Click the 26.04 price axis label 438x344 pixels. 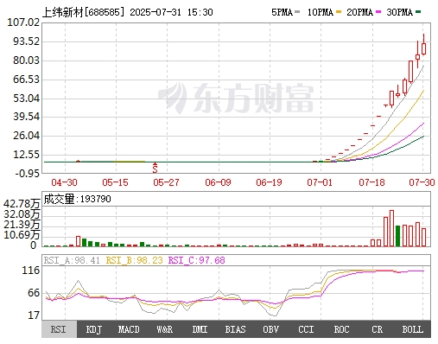26,136
